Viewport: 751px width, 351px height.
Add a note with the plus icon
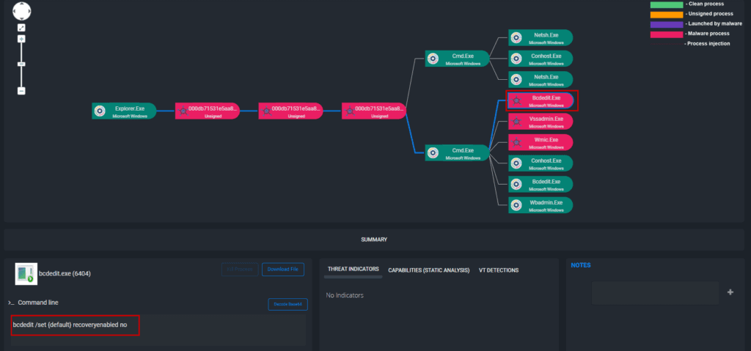click(730, 292)
